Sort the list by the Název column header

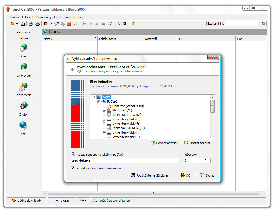tap(70, 39)
